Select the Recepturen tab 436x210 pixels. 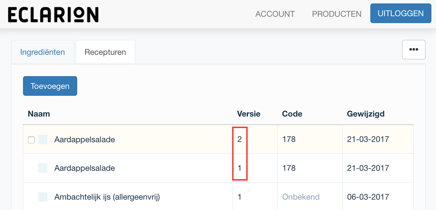105,52
